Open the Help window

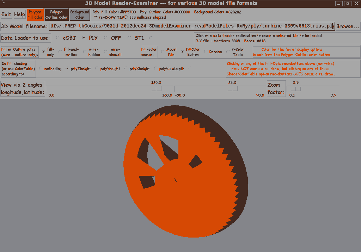[x=19, y=14]
